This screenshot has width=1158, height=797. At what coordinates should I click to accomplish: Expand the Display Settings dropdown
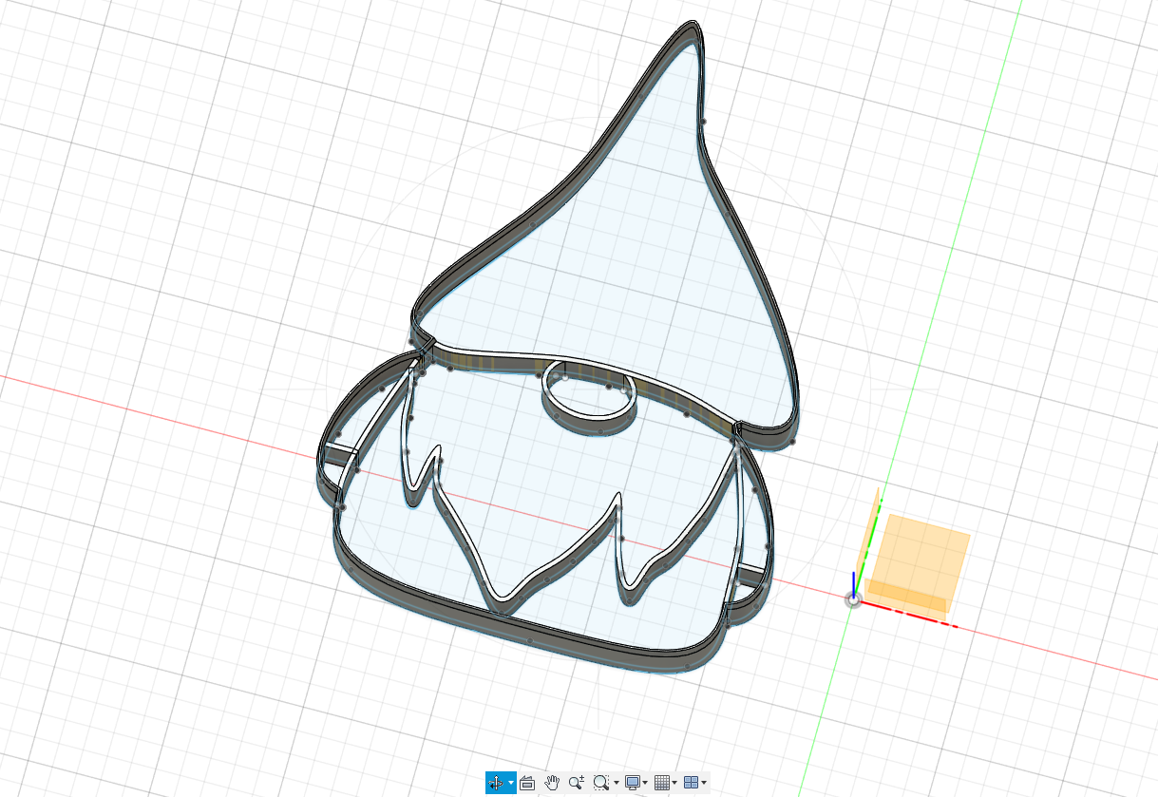pos(644,783)
